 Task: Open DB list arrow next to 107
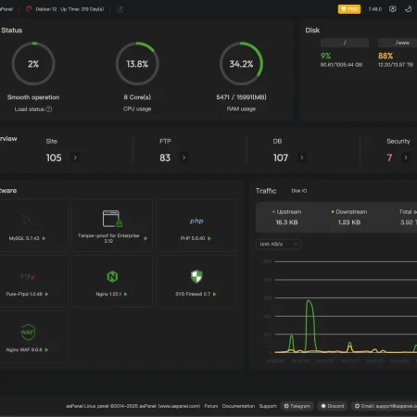[302, 158]
